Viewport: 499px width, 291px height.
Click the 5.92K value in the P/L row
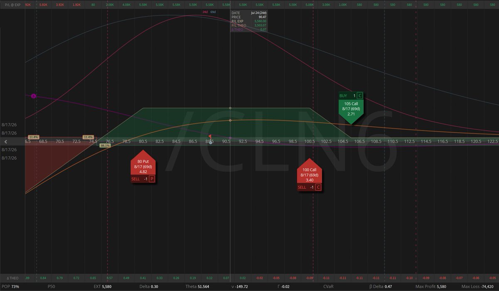[43, 4]
